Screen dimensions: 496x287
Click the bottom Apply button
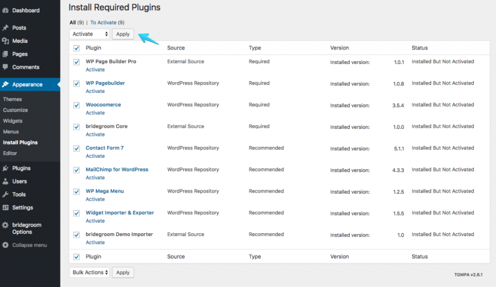[123, 272]
